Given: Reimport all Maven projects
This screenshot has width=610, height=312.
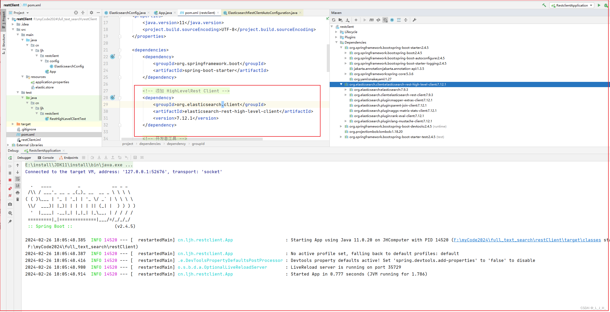Looking at the screenshot, I should 334,20.
